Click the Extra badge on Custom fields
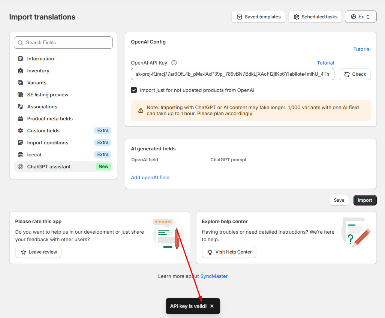Viewport: 385px width, 318px height. (103, 130)
